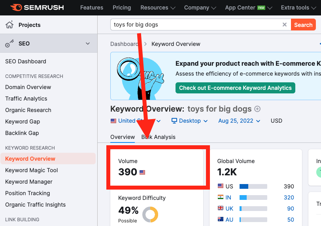Open the Projects home icon
321x226 pixels.
tap(9, 25)
